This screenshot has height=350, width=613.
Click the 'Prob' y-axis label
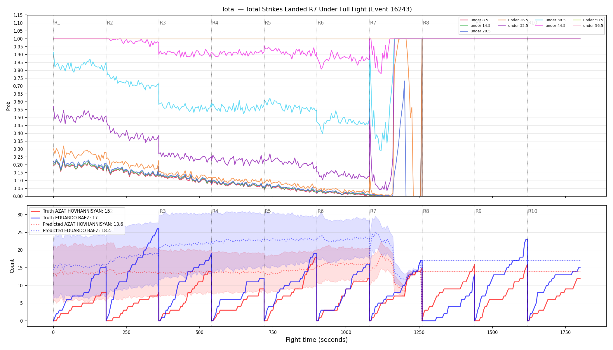tap(8, 106)
